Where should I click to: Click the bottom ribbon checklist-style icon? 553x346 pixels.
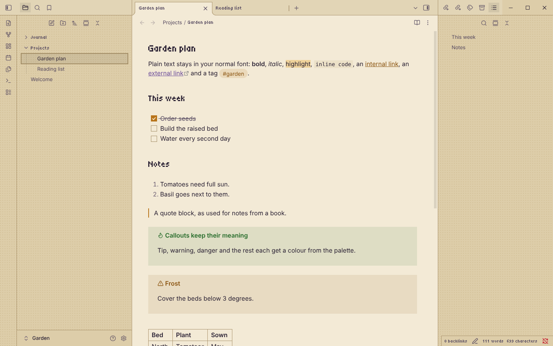(x=8, y=92)
